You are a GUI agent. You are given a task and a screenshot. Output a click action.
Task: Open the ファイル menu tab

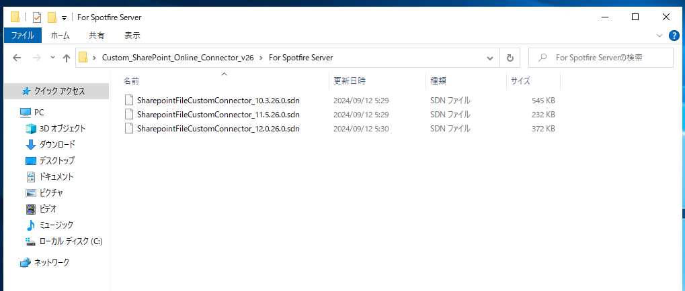pyautogui.click(x=23, y=36)
